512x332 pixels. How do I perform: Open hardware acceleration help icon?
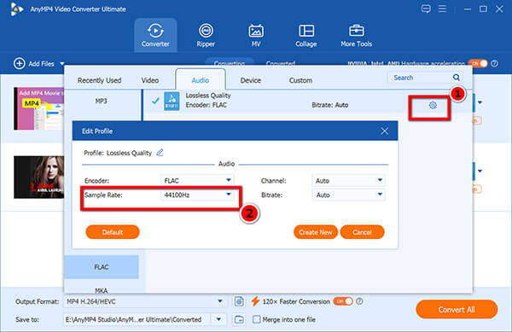[x=495, y=64]
